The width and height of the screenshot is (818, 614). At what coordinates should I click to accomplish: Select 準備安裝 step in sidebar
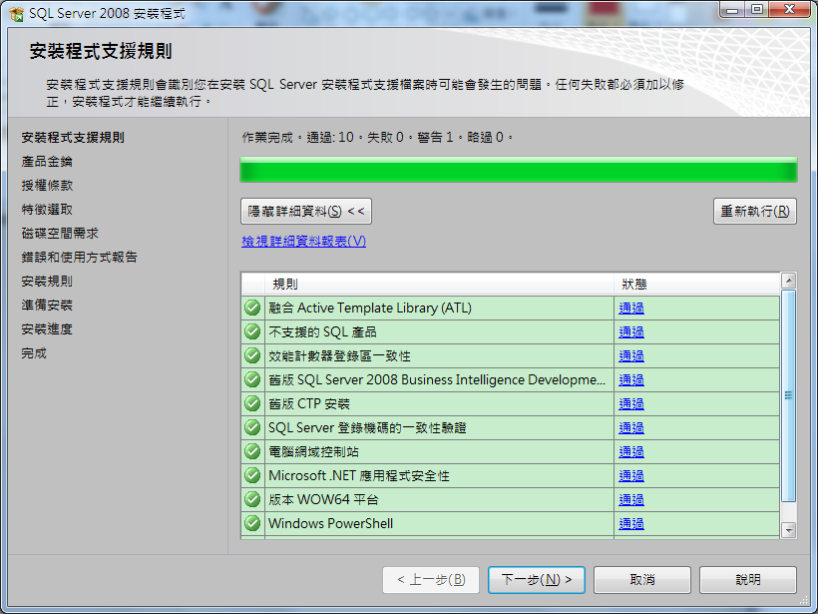tap(47, 305)
